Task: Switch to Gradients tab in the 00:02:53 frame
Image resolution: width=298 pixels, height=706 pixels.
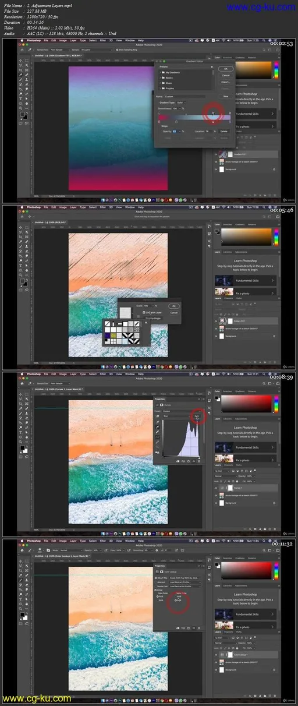Action: pos(240,58)
